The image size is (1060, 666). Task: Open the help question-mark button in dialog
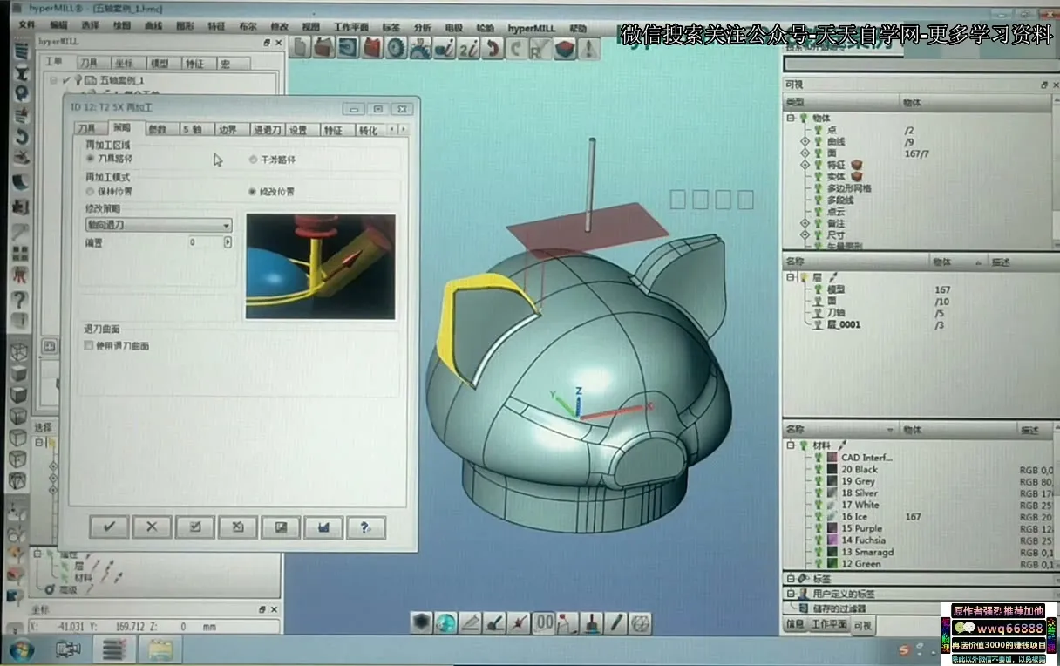pos(366,527)
